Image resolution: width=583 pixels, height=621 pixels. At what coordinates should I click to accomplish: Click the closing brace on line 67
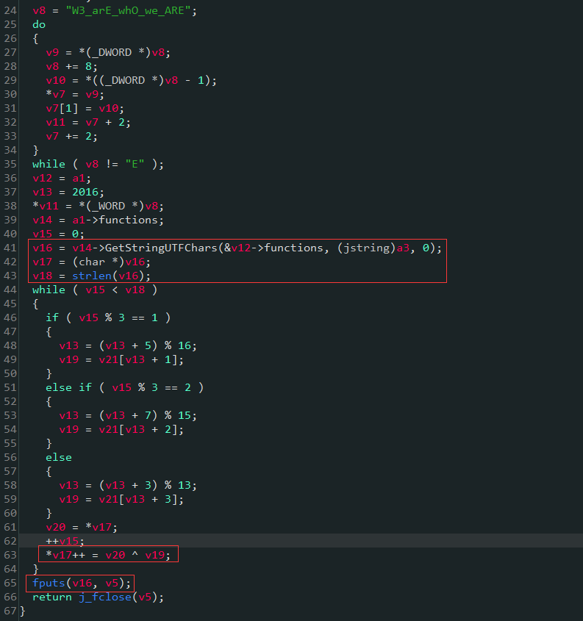coord(23,611)
